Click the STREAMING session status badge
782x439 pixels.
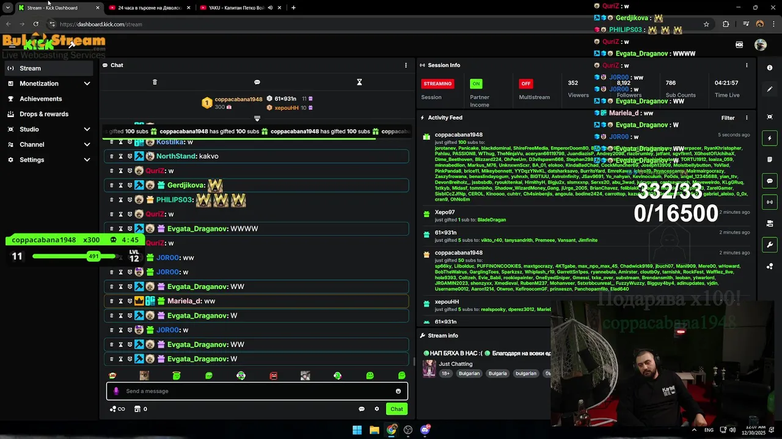click(x=437, y=84)
